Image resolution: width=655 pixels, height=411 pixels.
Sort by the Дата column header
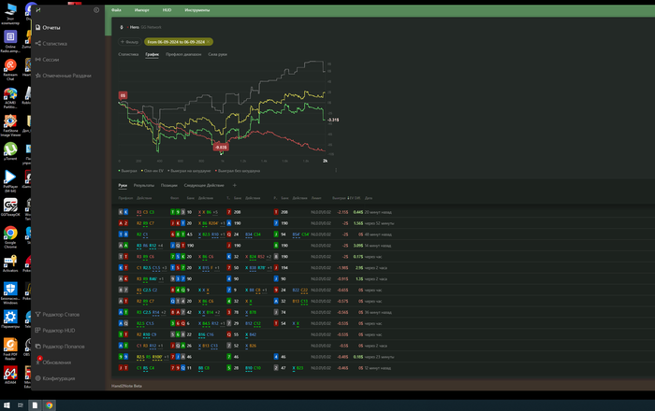(369, 198)
